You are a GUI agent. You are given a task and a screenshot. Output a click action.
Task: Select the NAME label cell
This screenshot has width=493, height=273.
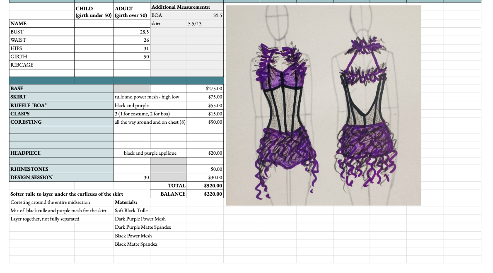[x=42, y=24]
